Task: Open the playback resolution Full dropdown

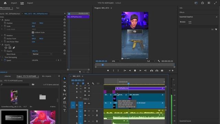Action: click(151, 61)
